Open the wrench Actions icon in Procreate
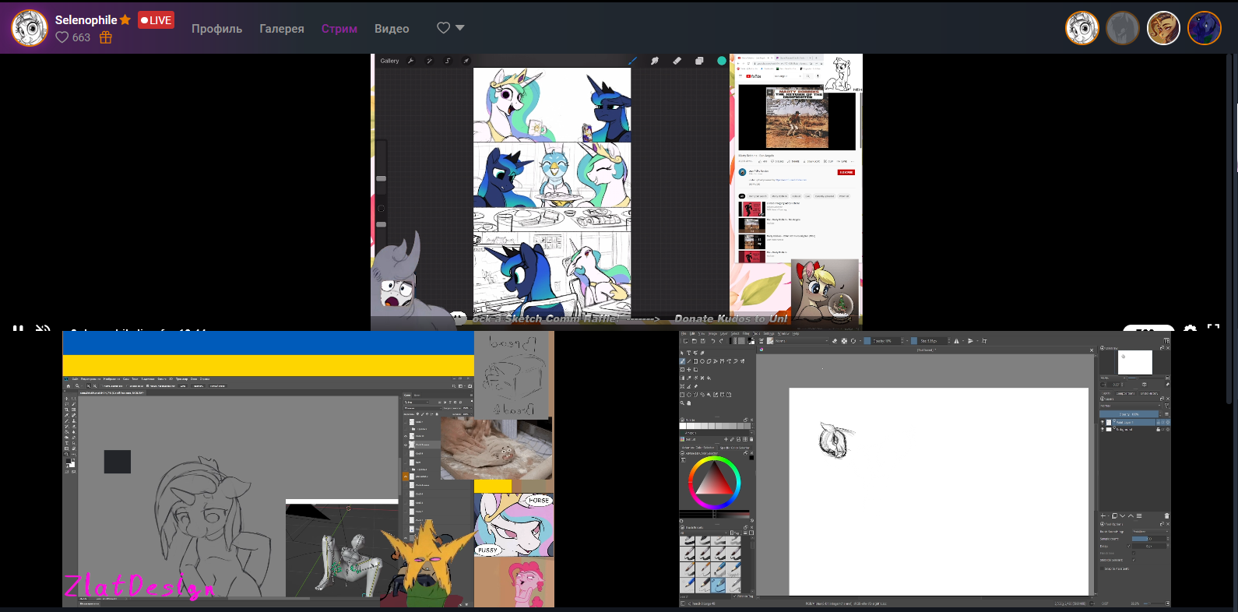This screenshot has height=612, width=1238. tap(410, 61)
